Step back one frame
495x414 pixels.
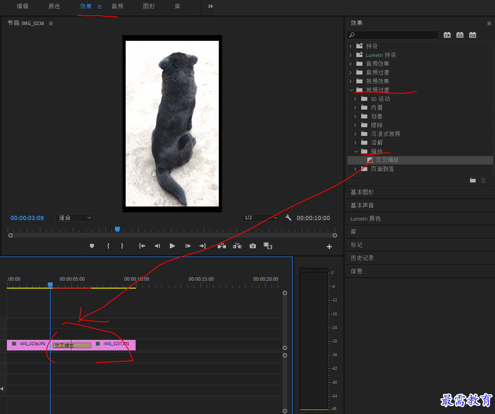coord(157,246)
